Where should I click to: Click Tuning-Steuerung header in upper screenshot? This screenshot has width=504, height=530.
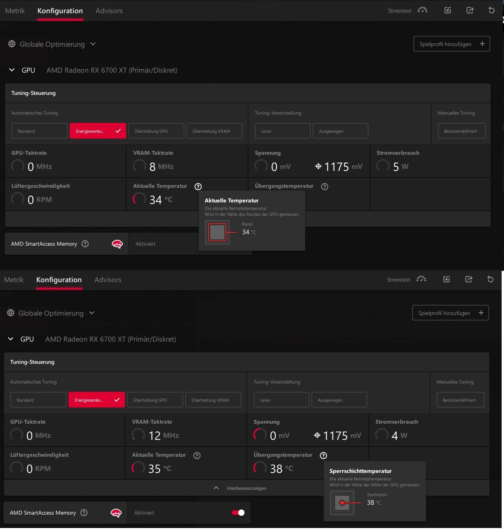(x=33, y=93)
